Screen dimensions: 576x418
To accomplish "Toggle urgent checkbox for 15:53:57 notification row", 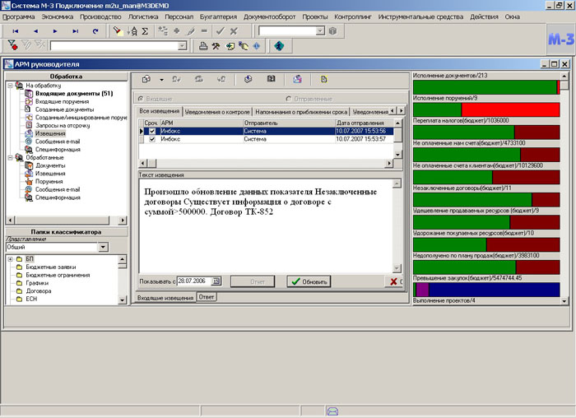I will point(152,139).
